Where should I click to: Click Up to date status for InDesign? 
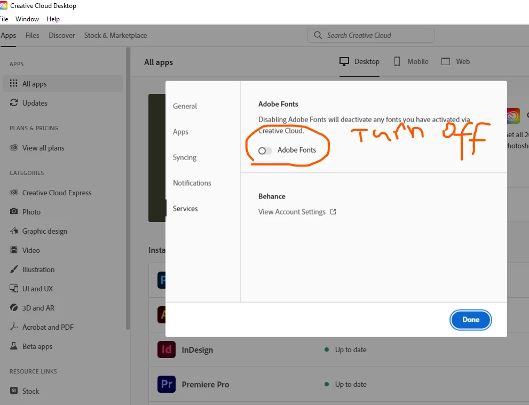[351, 350]
